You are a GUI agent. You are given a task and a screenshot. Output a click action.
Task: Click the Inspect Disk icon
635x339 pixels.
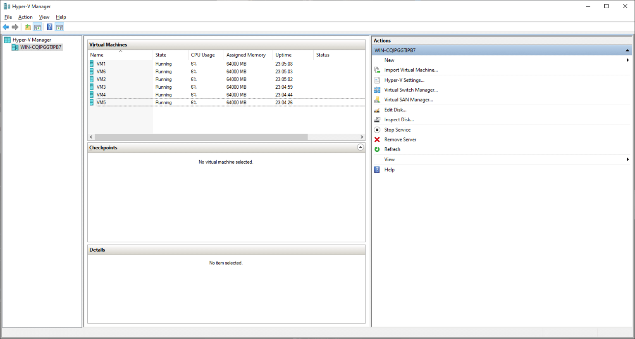377,120
